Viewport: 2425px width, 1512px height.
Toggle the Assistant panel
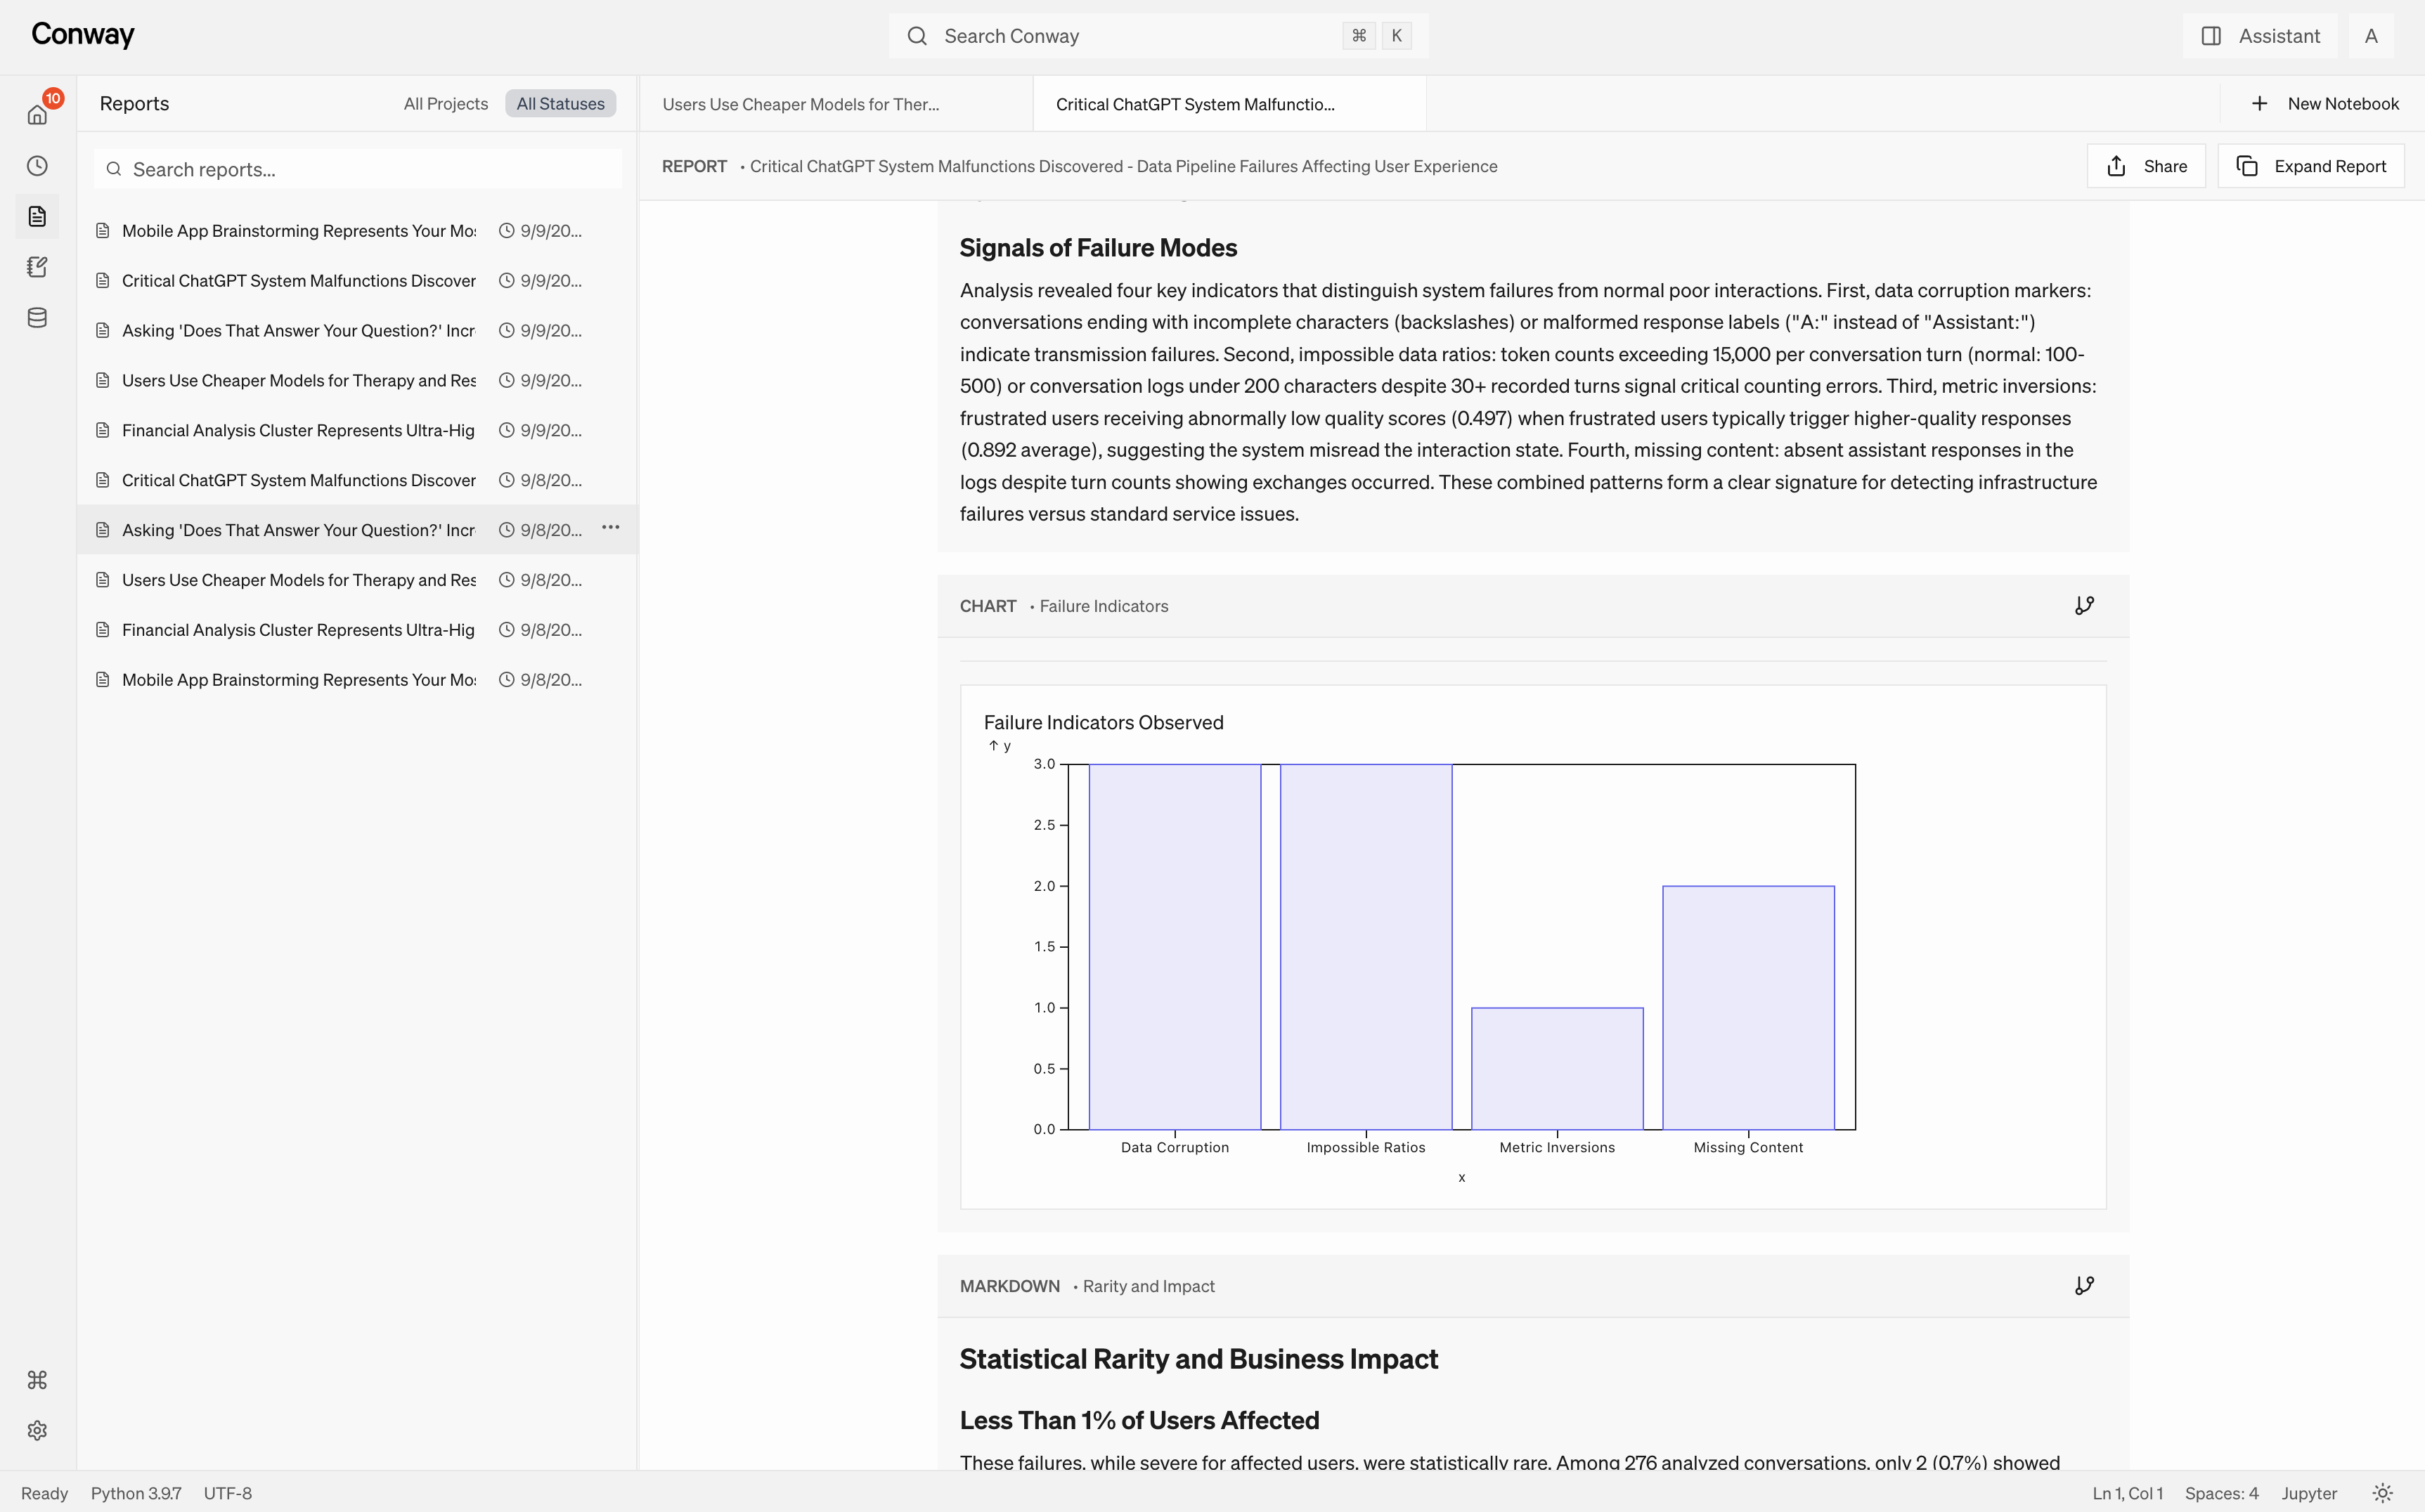tap(2260, 36)
